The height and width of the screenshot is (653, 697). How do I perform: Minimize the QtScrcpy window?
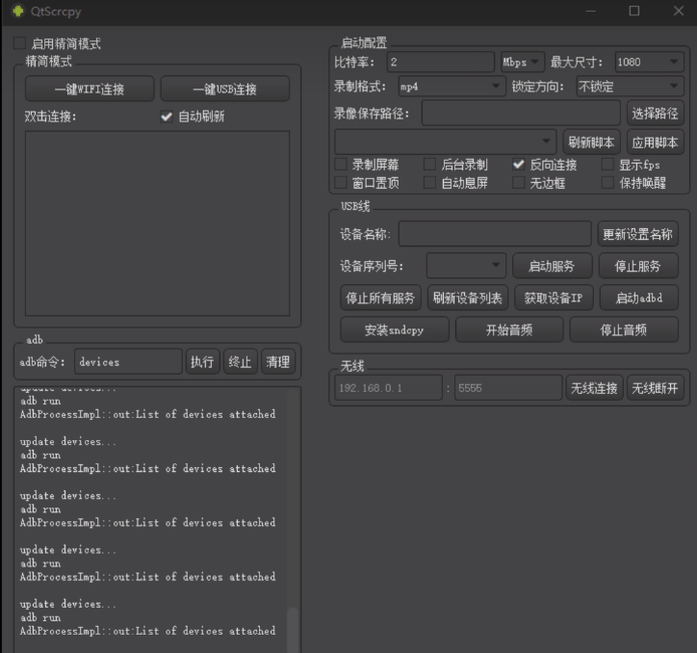591,11
